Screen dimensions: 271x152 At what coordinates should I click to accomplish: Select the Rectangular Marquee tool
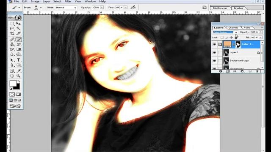pos(12,24)
